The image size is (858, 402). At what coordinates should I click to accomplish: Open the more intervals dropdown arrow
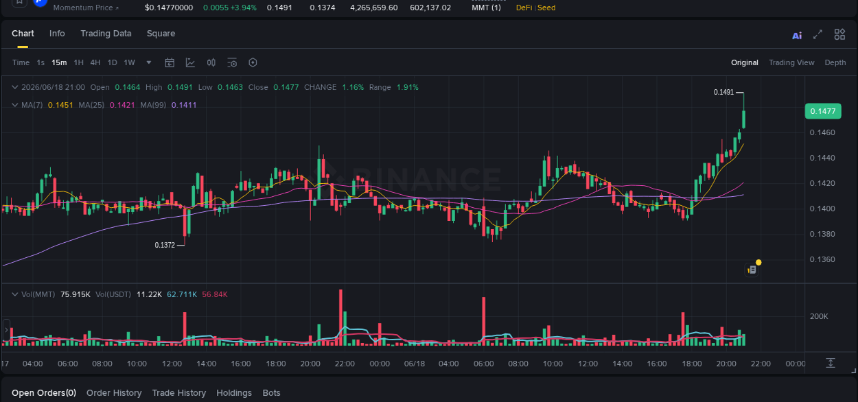click(149, 62)
